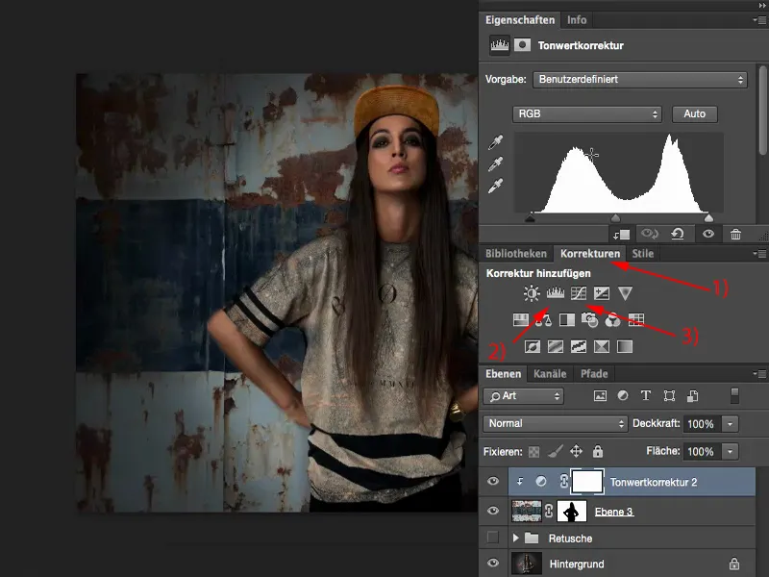This screenshot has height=577, width=769.
Task: Pick the black point eyedropper
Action: [495, 142]
